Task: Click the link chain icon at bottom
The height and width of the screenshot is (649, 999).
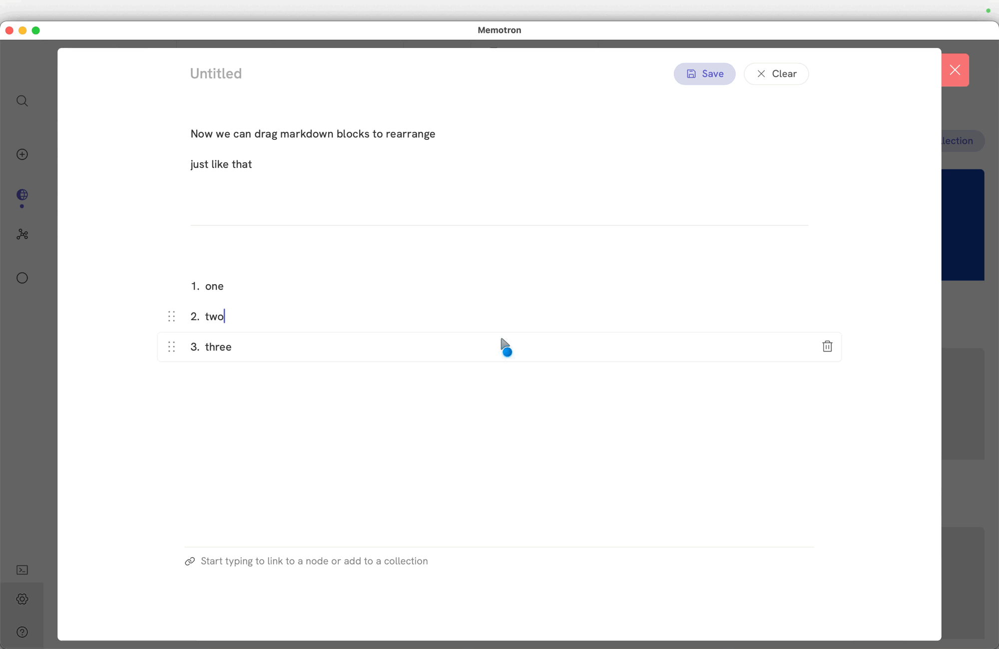Action: click(190, 562)
